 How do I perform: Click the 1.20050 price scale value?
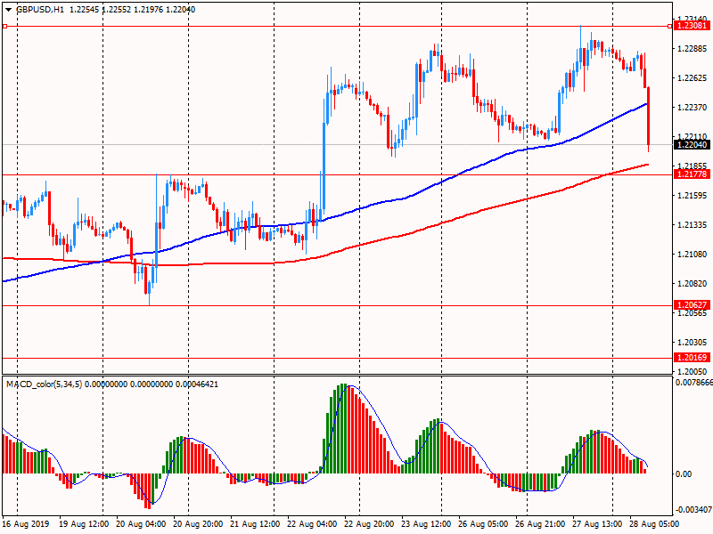pyautogui.click(x=693, y=371)
